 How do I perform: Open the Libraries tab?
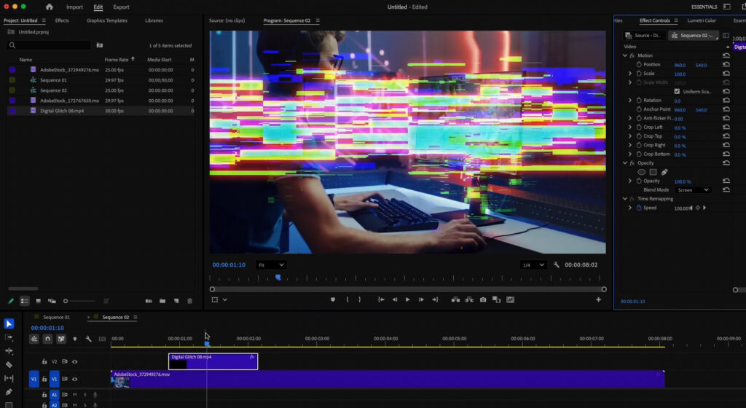(154, 20)
